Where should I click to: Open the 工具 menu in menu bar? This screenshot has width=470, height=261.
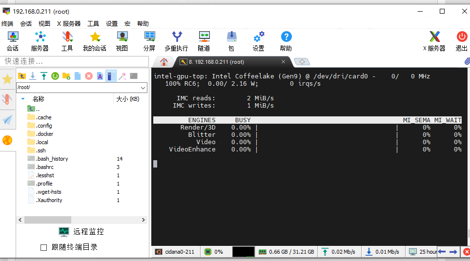coord(93,23)
